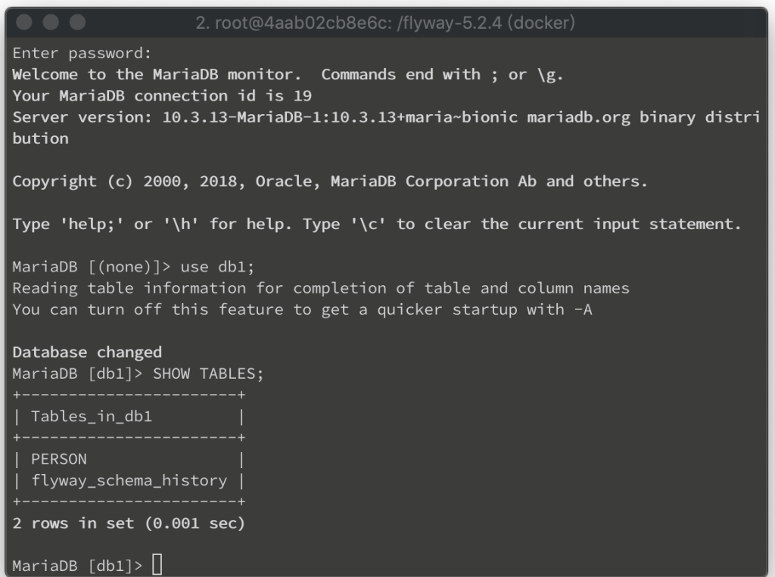Click the PERSON table row
This screenshot has width=775, height=577.
(129, 460)
